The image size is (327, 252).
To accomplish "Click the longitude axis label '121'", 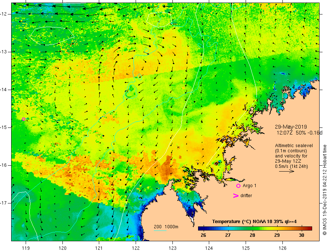I will click(x=99, y=248).
